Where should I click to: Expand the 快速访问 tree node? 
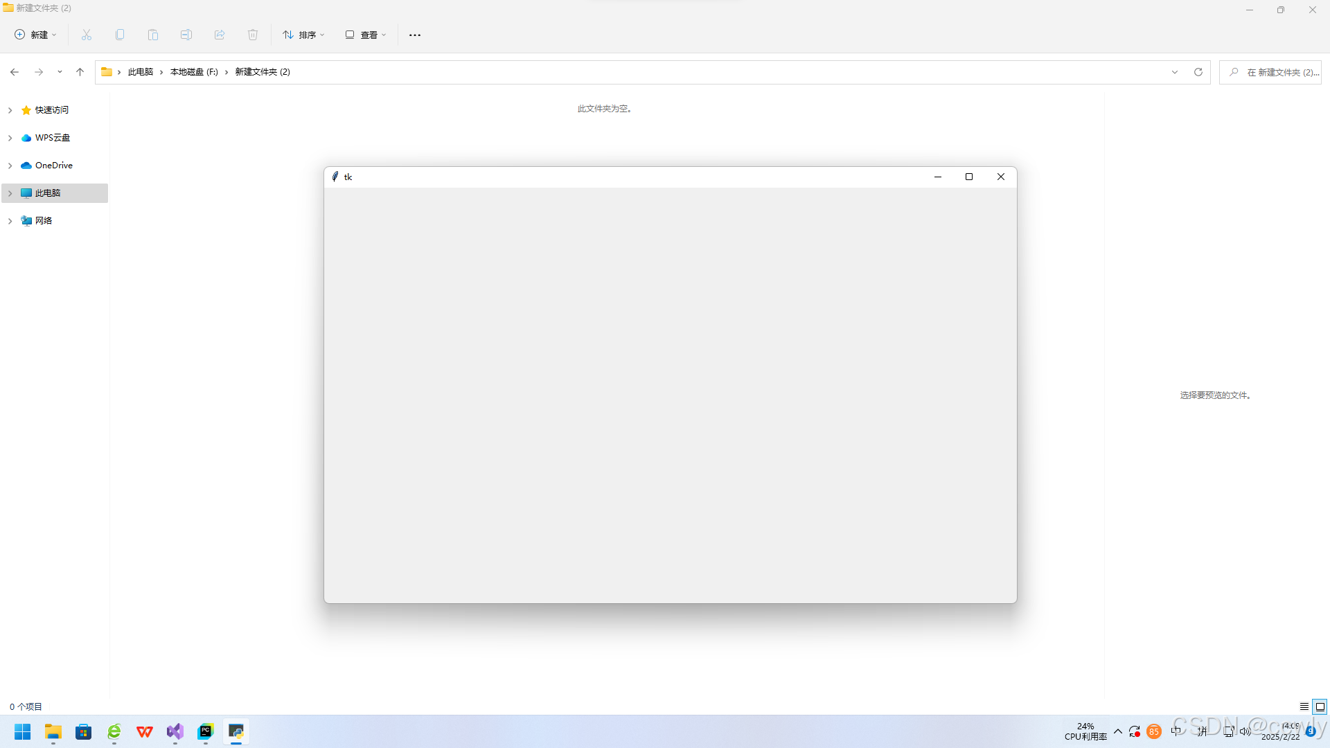(10, 110)
